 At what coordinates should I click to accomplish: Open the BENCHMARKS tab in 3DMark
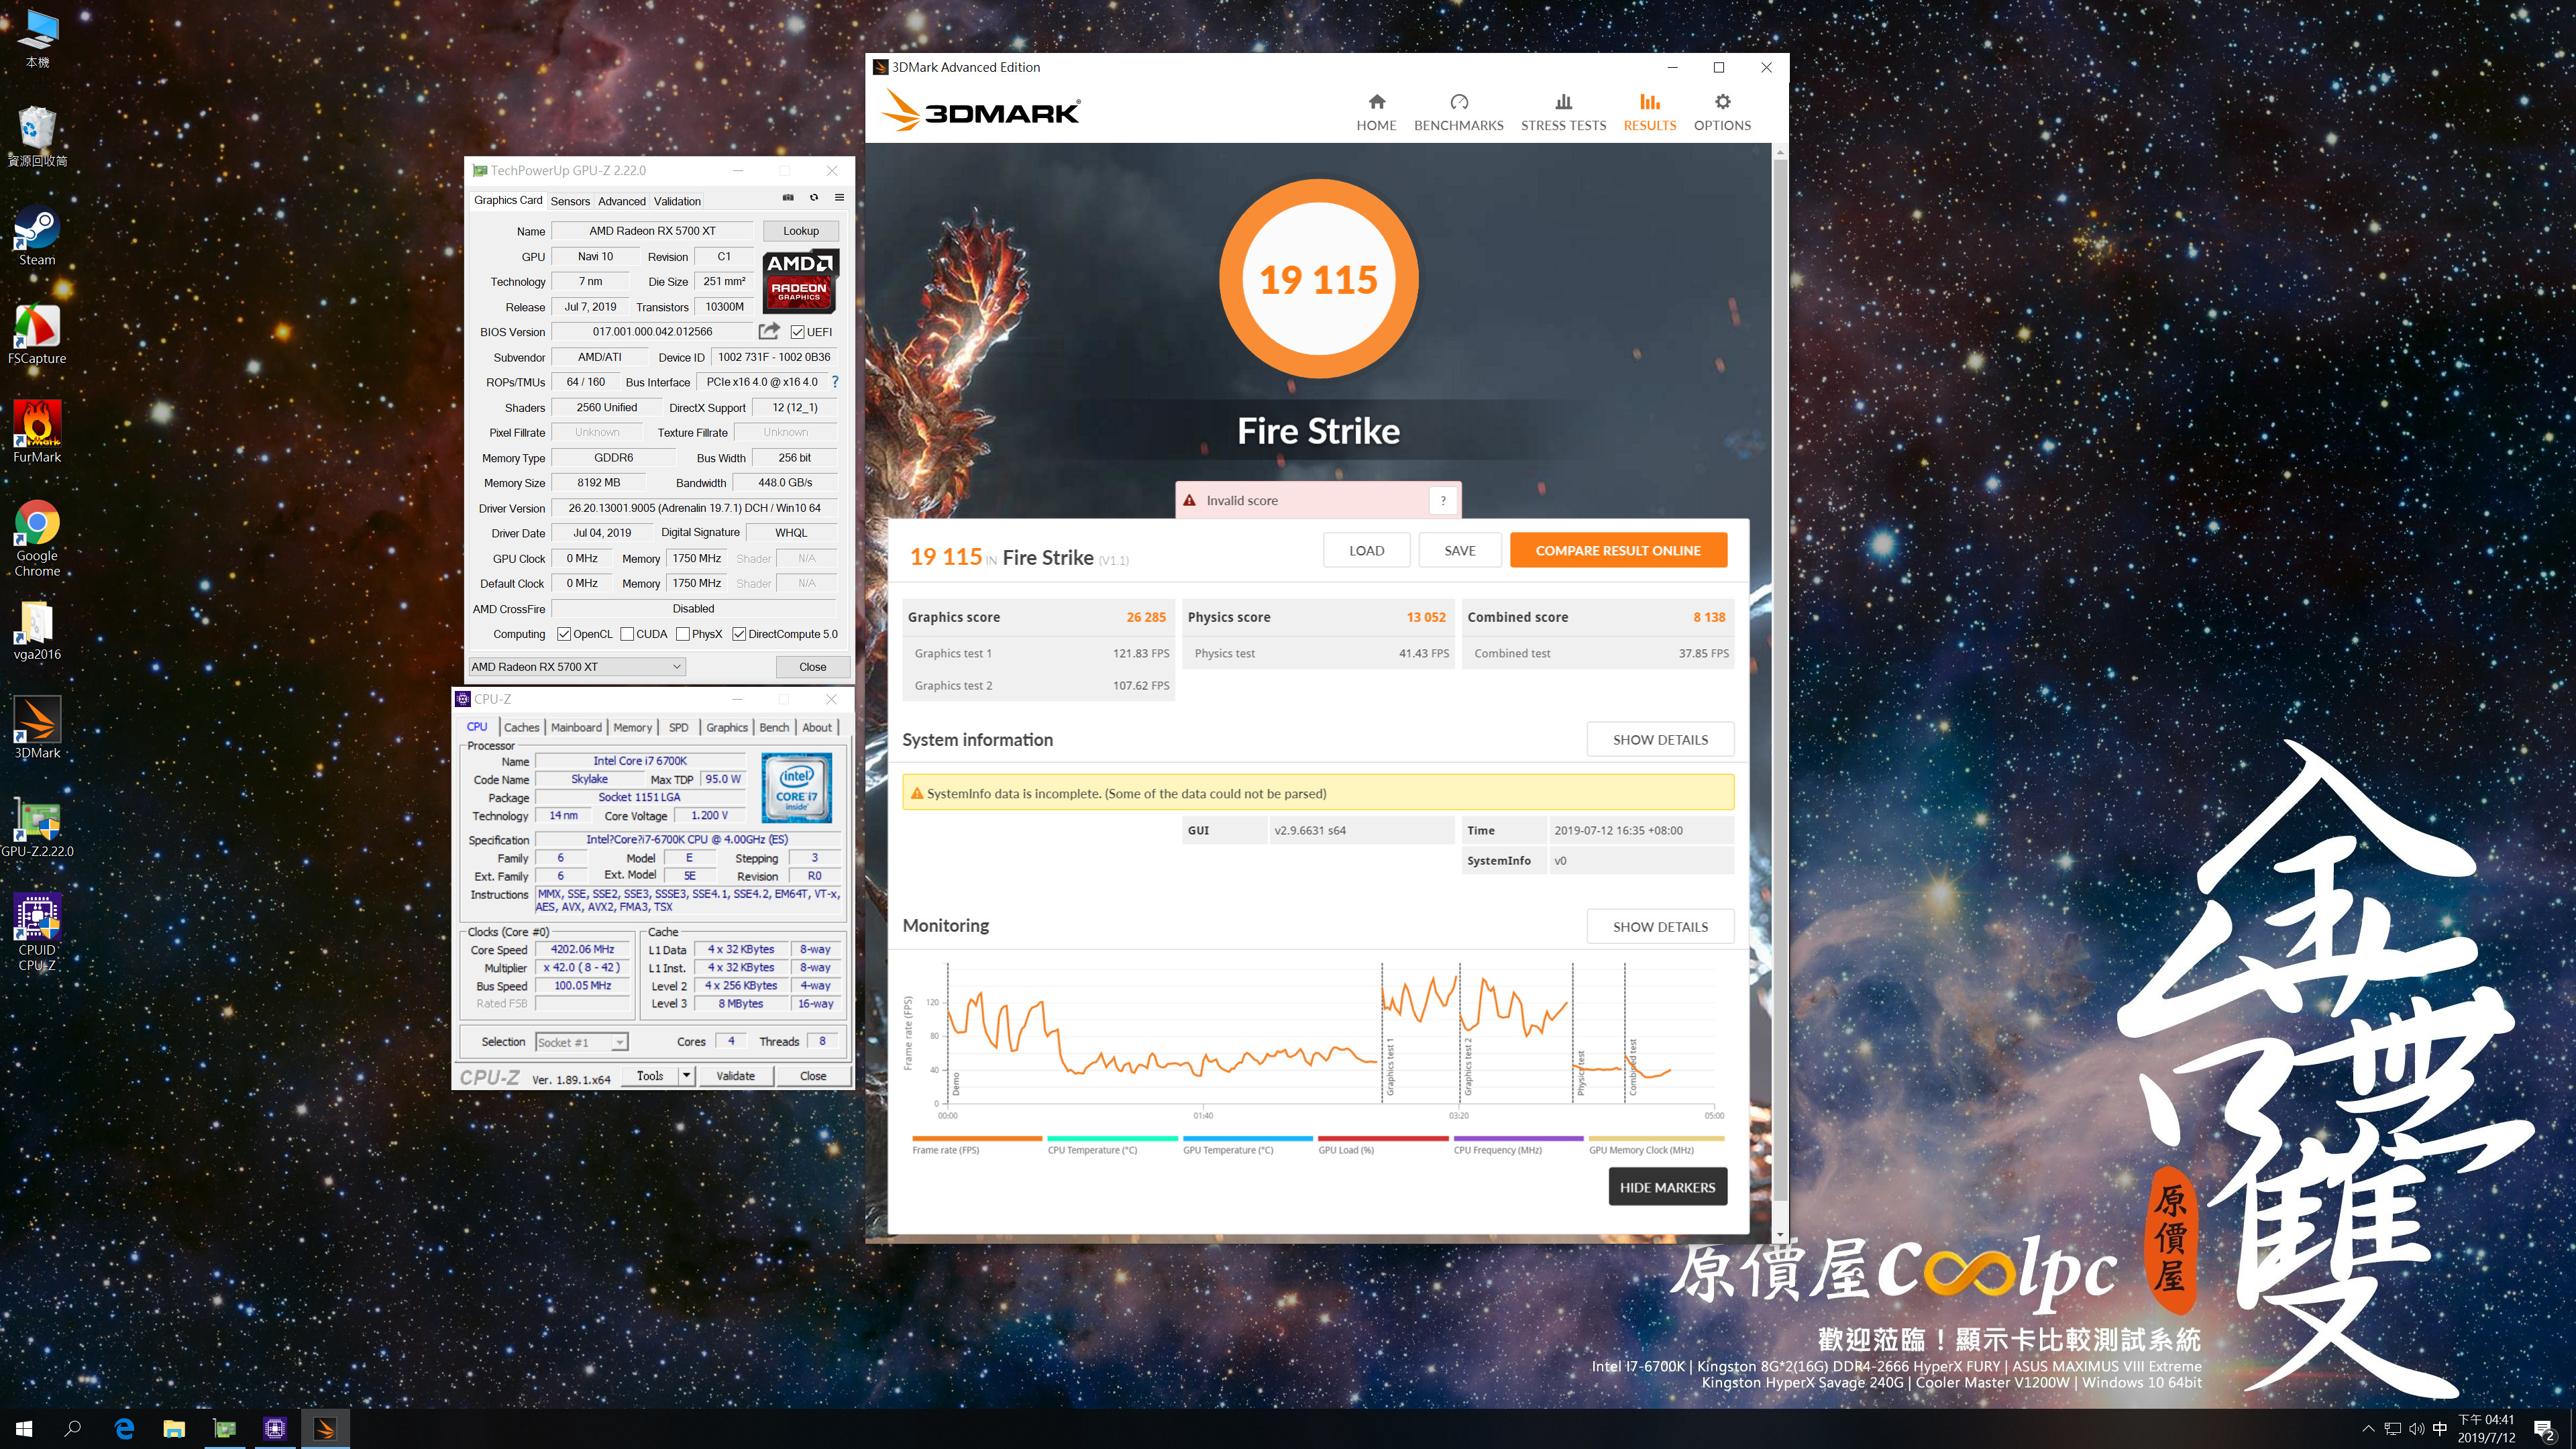(1458, 112)
